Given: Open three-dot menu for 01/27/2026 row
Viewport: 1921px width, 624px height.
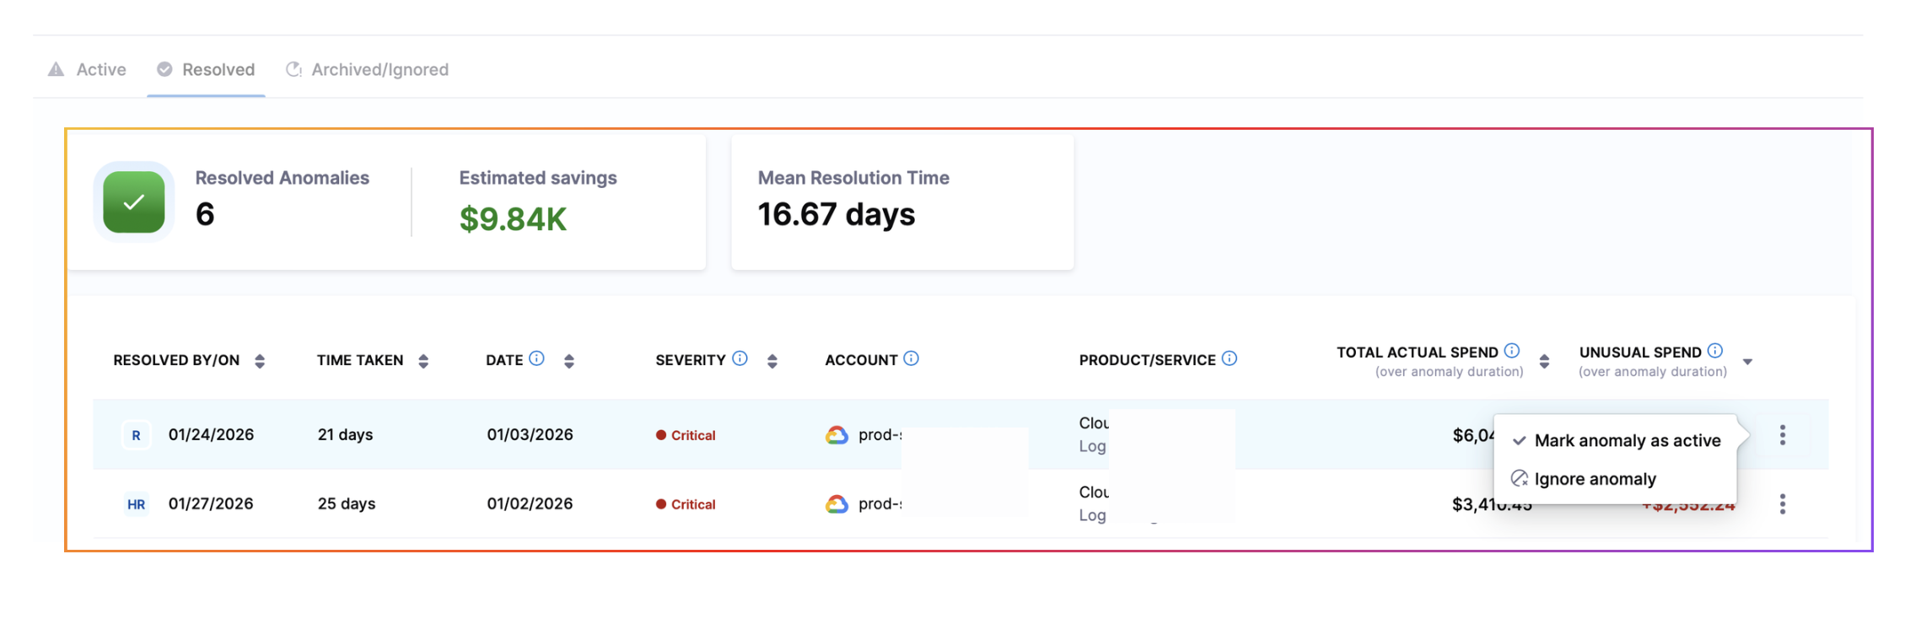Looking at the screenshot, I should pos(1782,504).
